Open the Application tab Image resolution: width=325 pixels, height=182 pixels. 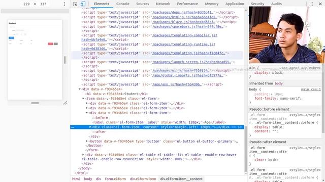235,4
